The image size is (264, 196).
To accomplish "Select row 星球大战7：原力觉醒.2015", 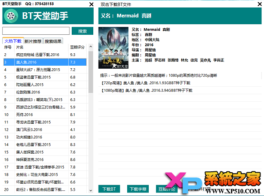I will tap(45, 70).
